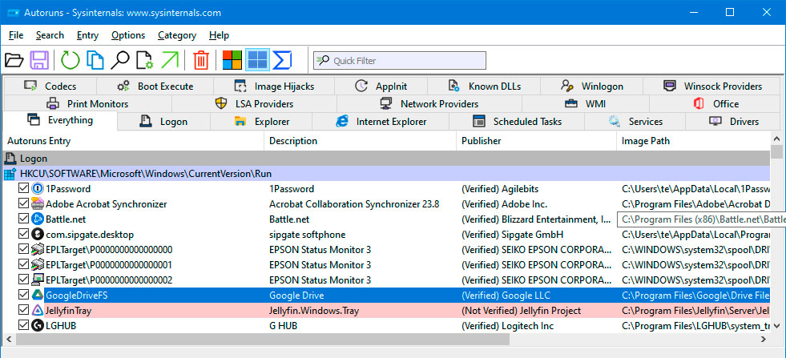This screenshot has width=786, height=358.
Task: Click the Adobe Acrobat Synchronizer icon
Action: (x=38, y=204)
